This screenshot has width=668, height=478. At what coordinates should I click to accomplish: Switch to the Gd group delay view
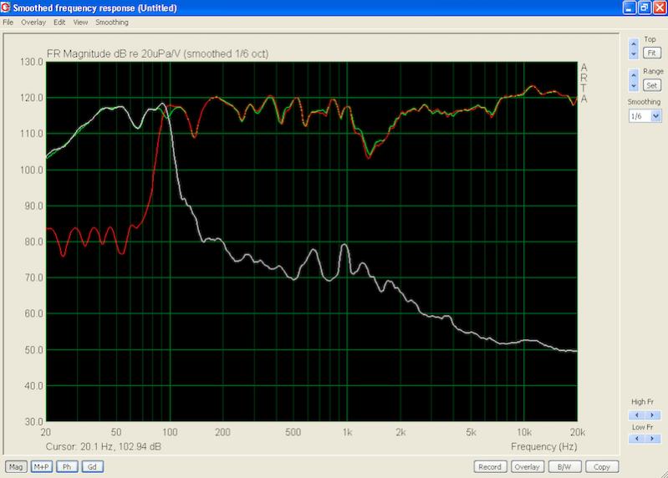click(x=93, y=467)
